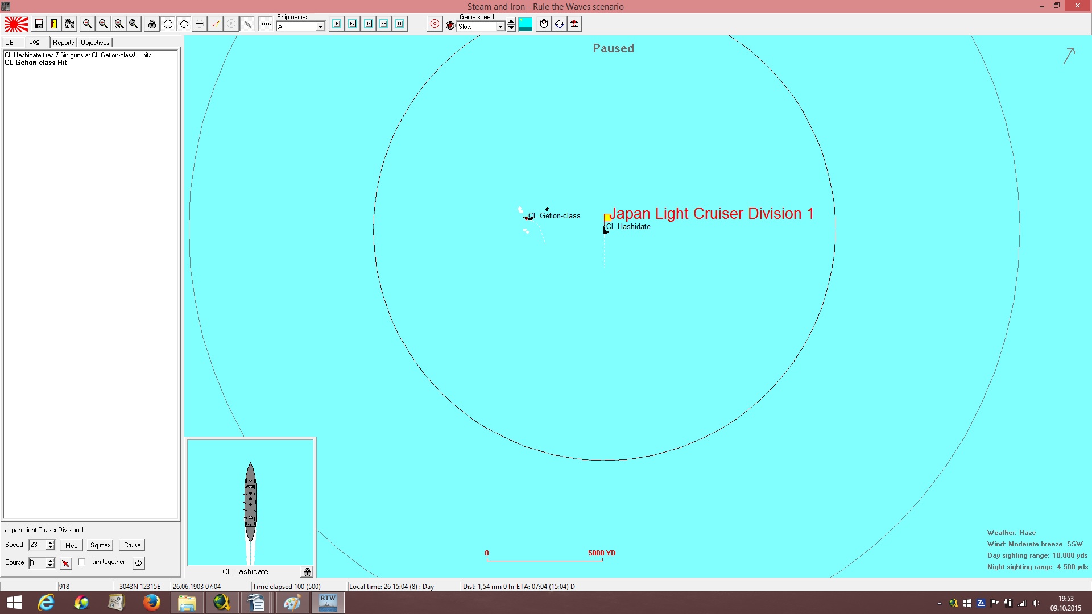The height and width of the screenshot is (614, 1092).
Task: Click the cyan sea color swatch
Action: (526, 24)
